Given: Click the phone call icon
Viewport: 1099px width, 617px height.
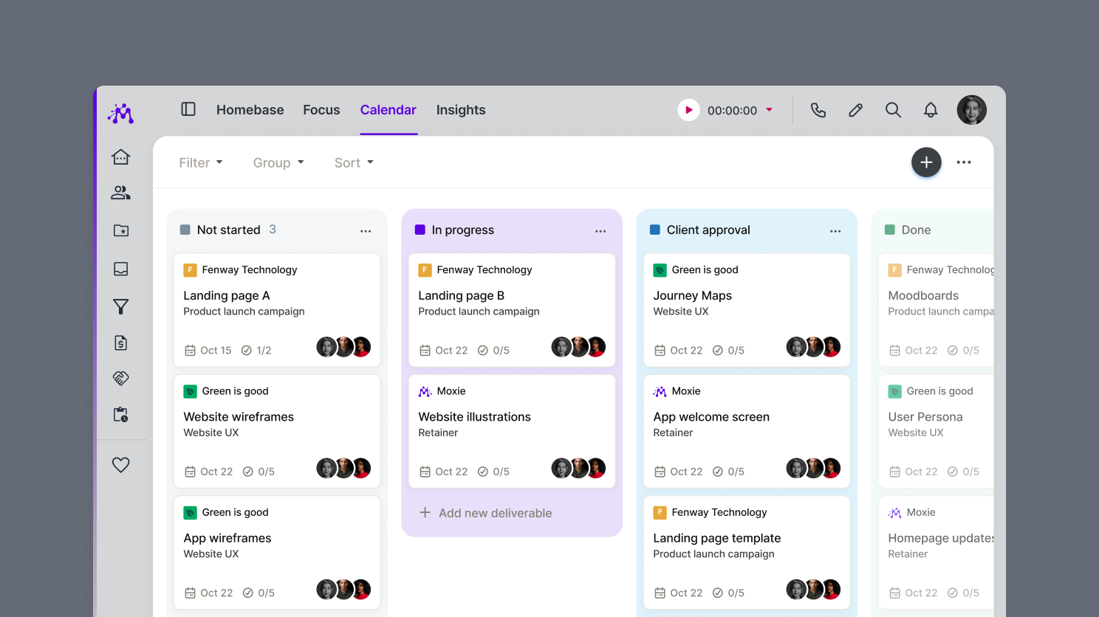Looking at the screenshot, I should [x=818, y=110].
